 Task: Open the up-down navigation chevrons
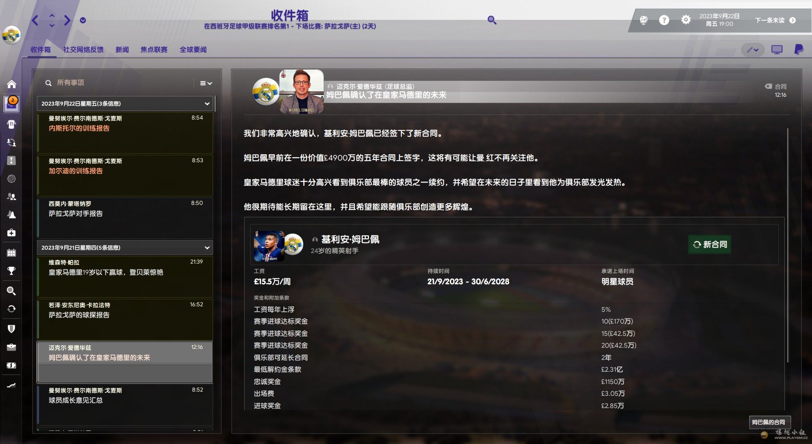[x=52, y=20]
